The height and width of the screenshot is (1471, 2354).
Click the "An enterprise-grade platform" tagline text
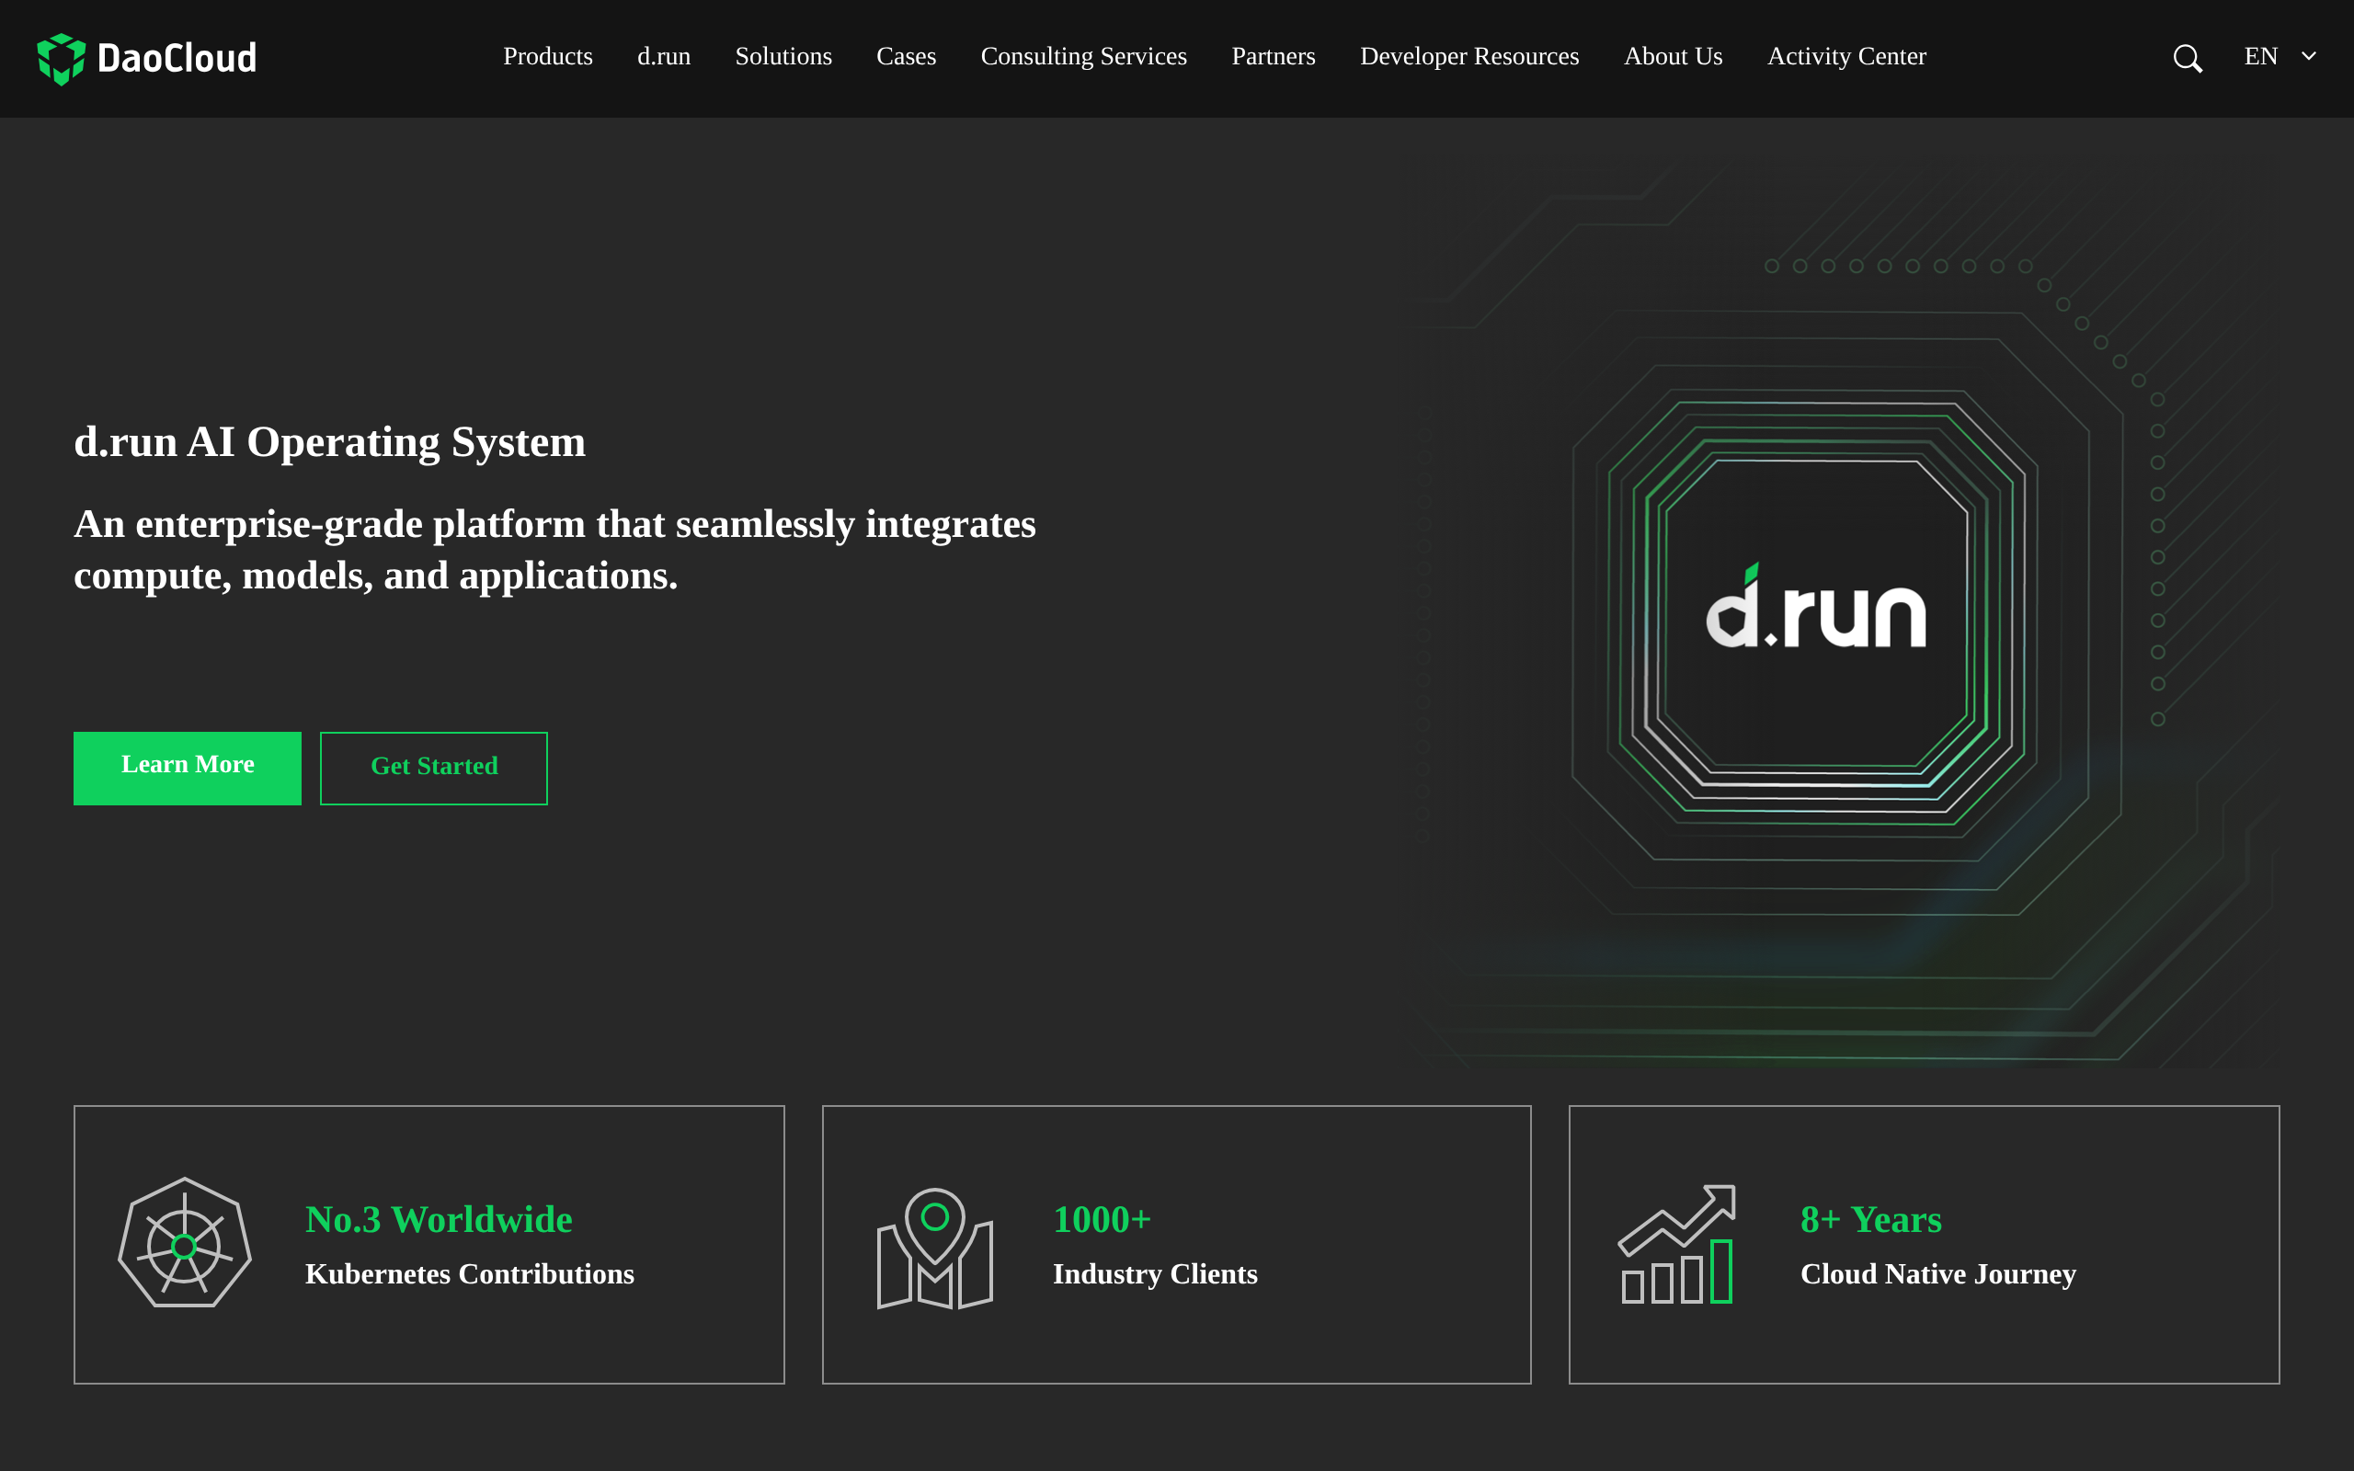coord(554,550)
